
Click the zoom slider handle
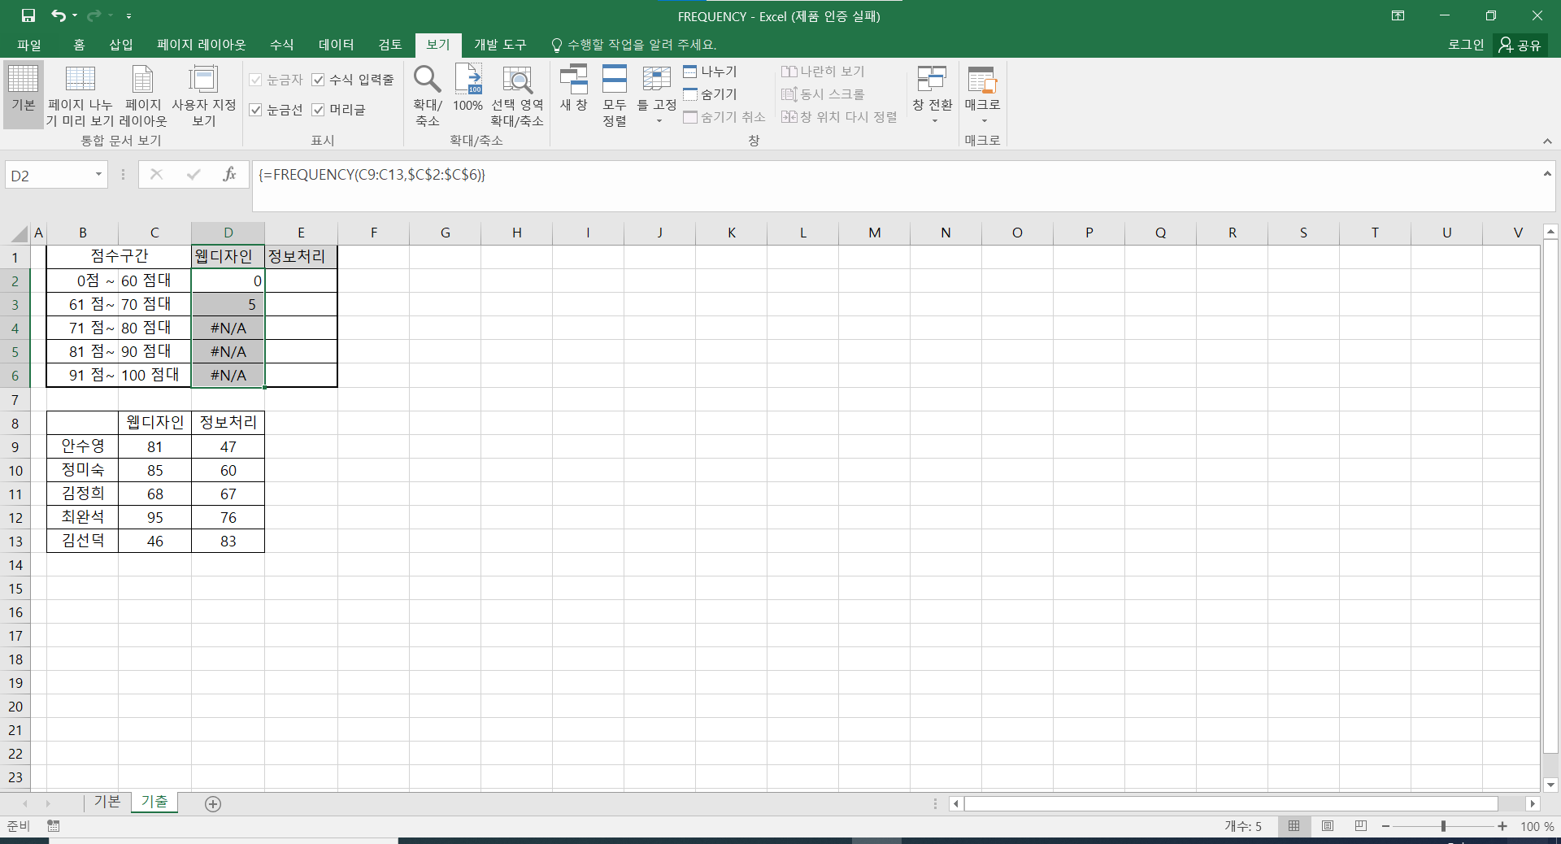(x=1443, y=826)
